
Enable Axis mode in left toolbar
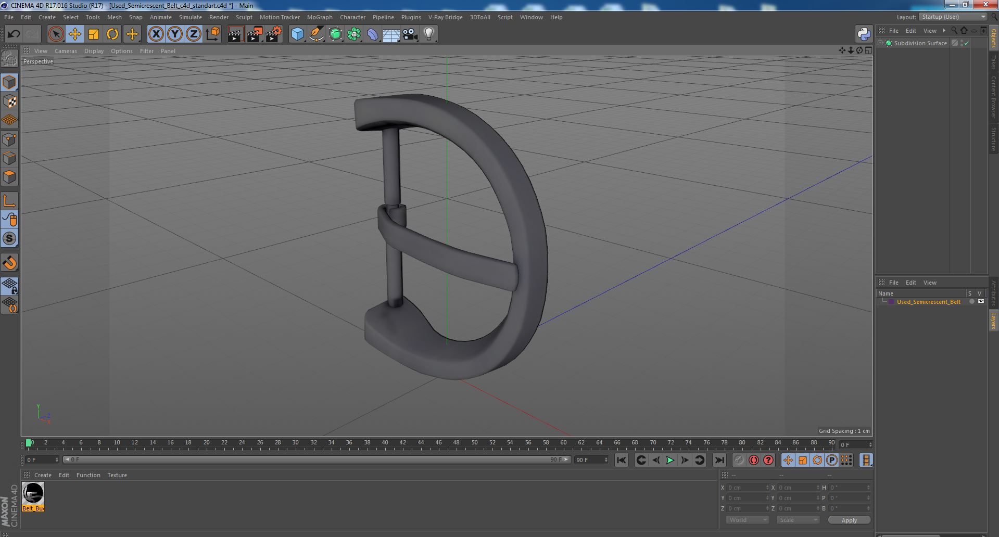tap(9, 201)
